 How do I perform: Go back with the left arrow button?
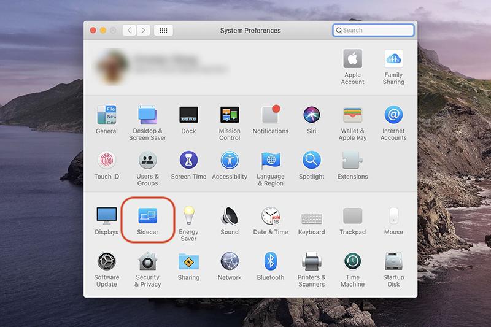coord(130,30)
